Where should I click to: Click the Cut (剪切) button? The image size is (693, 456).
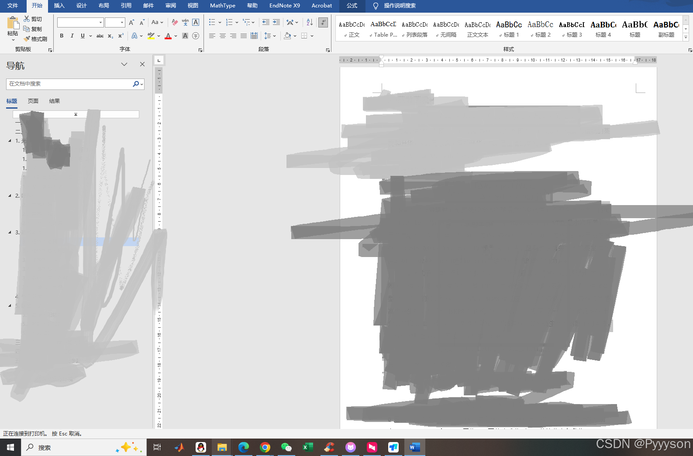[33, 19]
